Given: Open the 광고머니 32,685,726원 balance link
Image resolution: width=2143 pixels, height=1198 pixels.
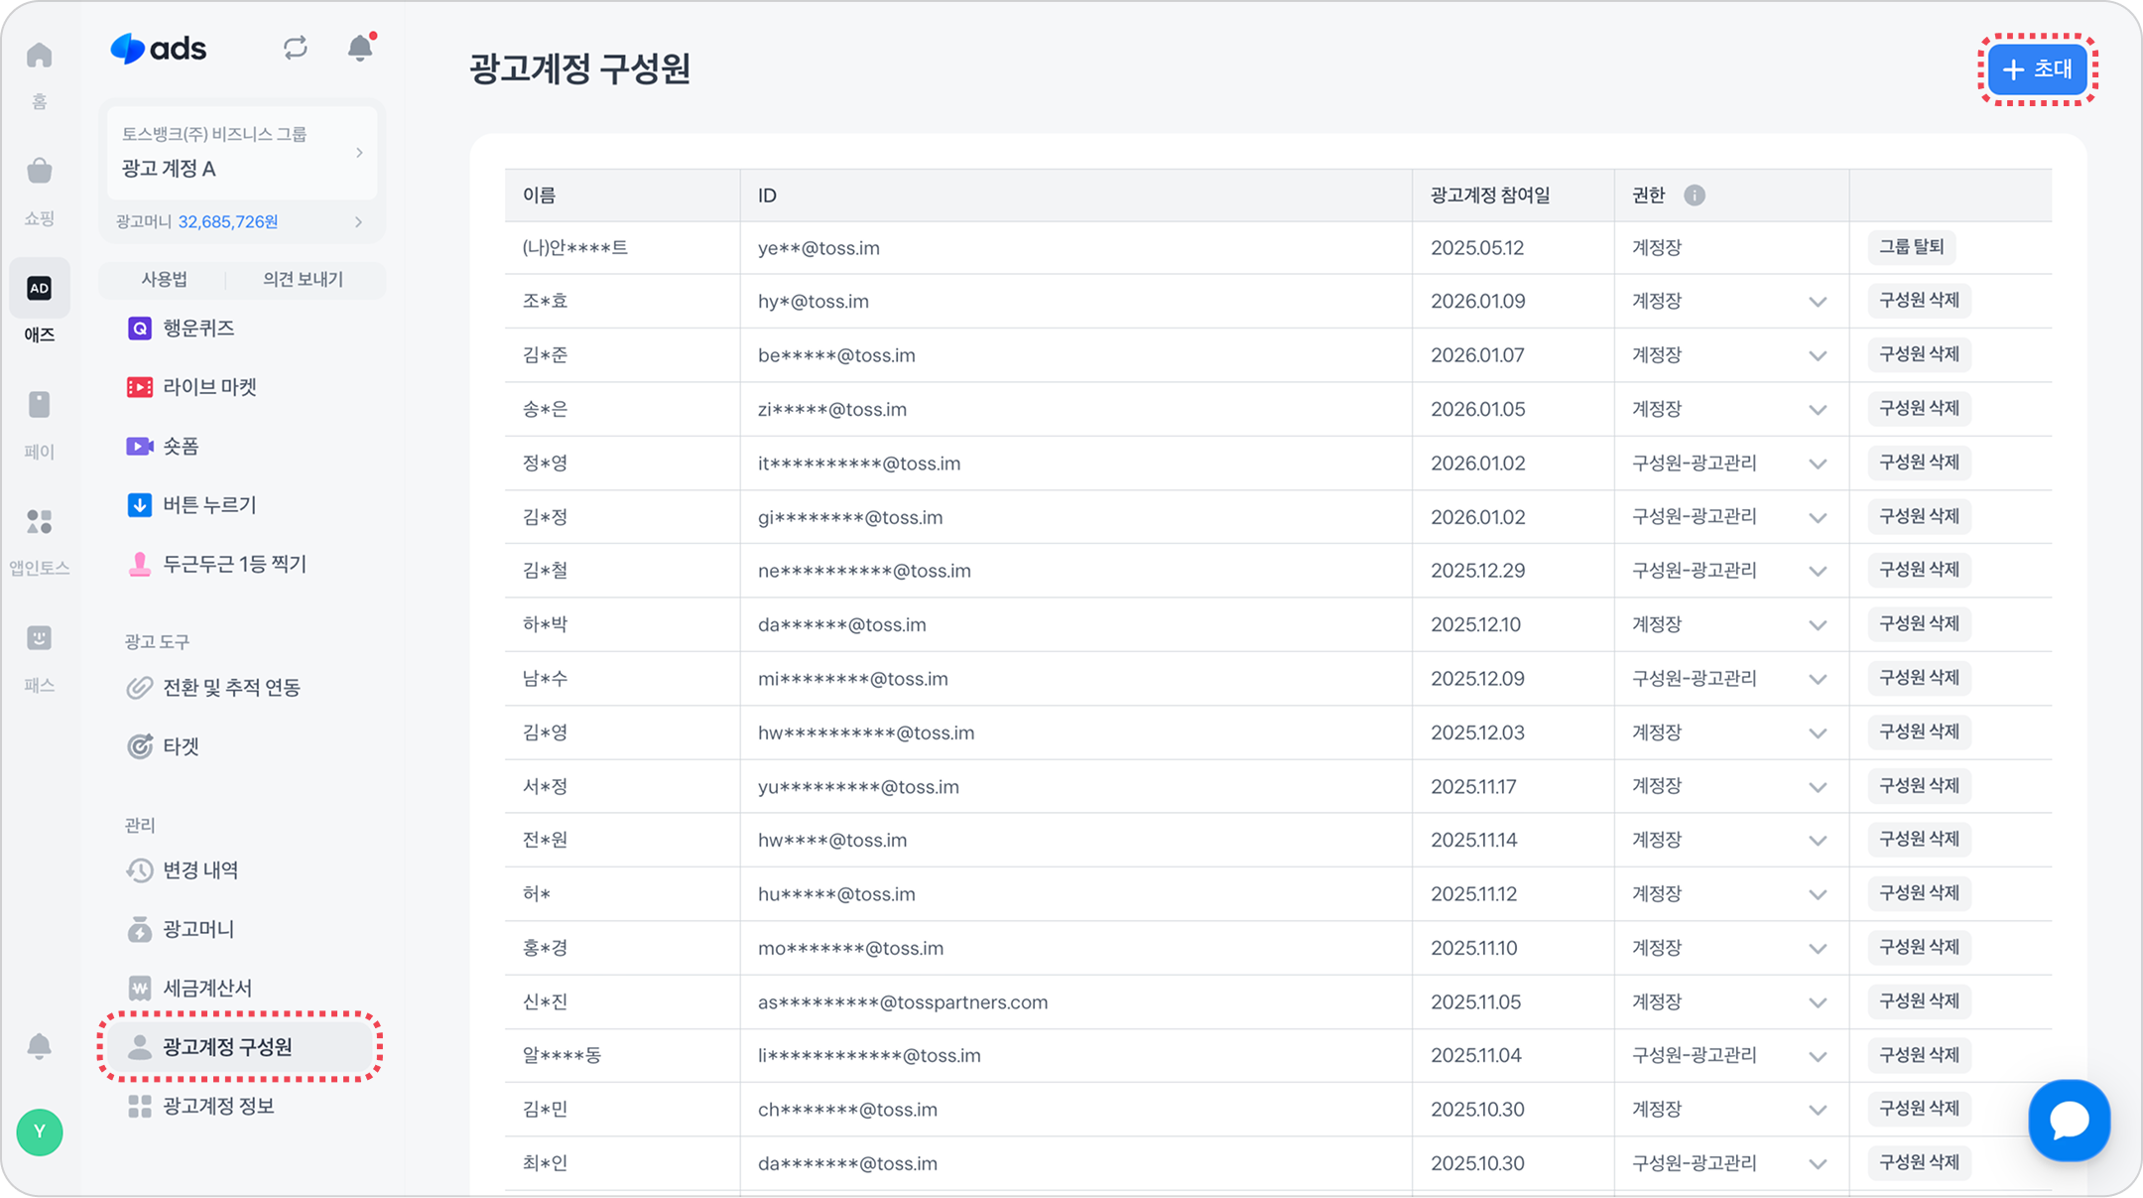Looking at the screenshot, I should [240, 221].
